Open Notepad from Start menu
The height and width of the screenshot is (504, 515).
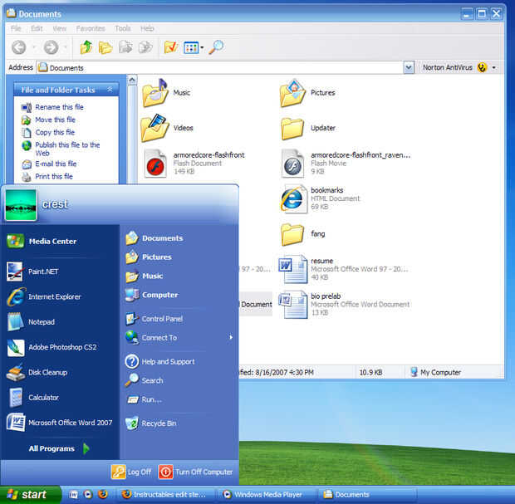[31, 322]
